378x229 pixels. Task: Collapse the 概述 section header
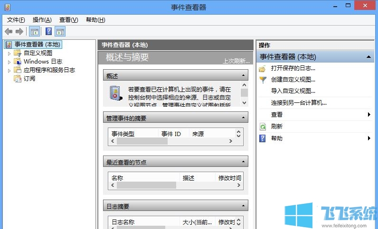point(243,76)
